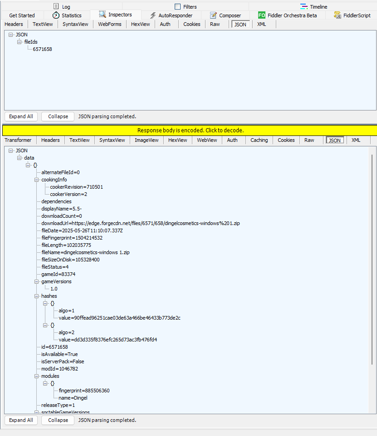This screenshot has width=377, height=436.
Task: Click the AutoResponder lightning icon
Action: pyautogui.click(x=153, y=15)
